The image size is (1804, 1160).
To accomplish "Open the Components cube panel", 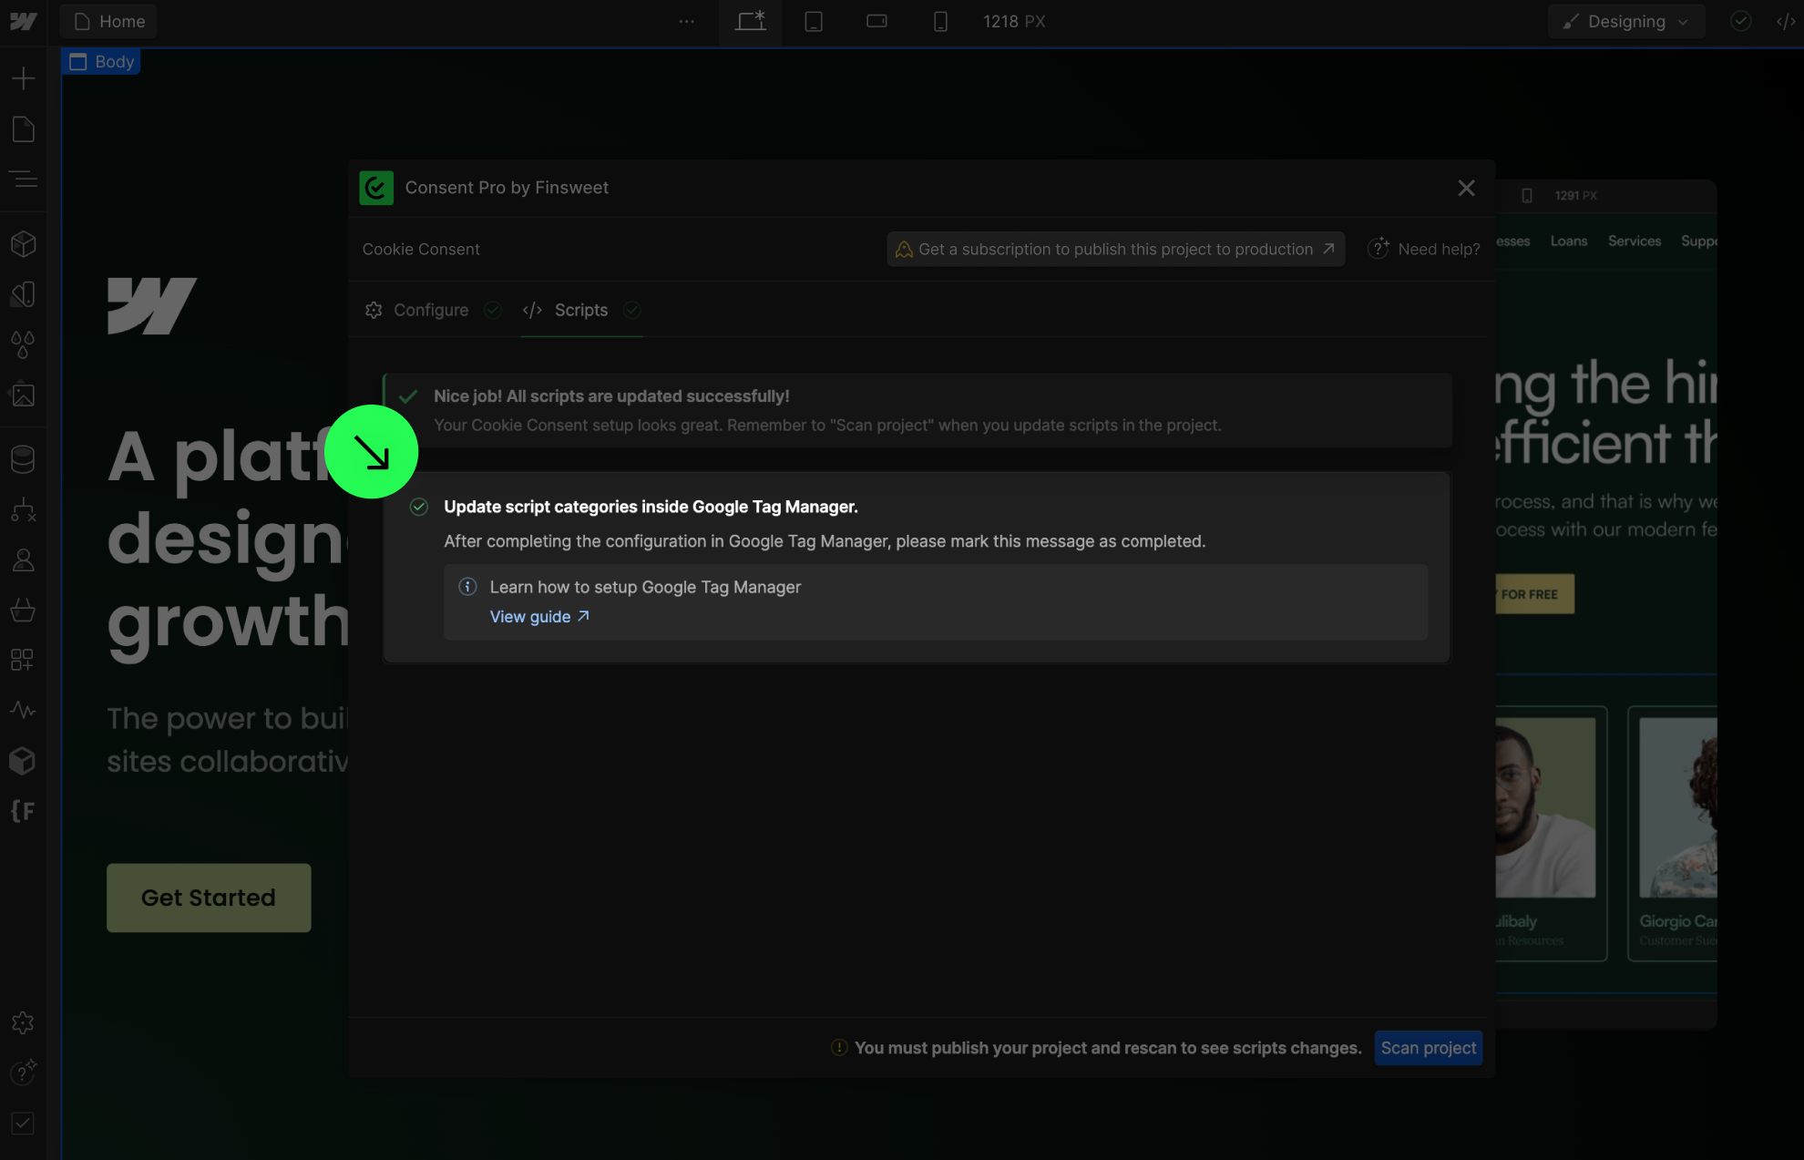I will tap(24, 243).
